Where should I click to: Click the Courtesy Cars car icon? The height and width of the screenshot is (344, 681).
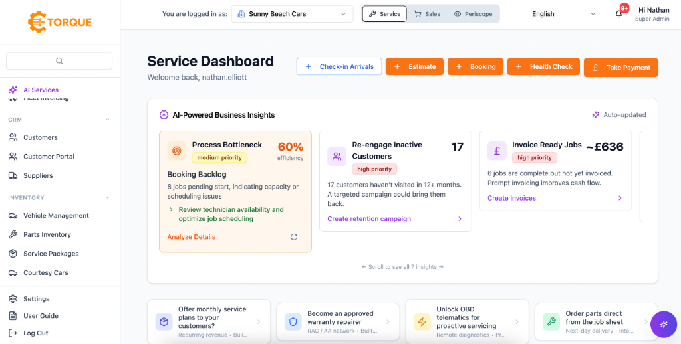click(x=13, y=273)
